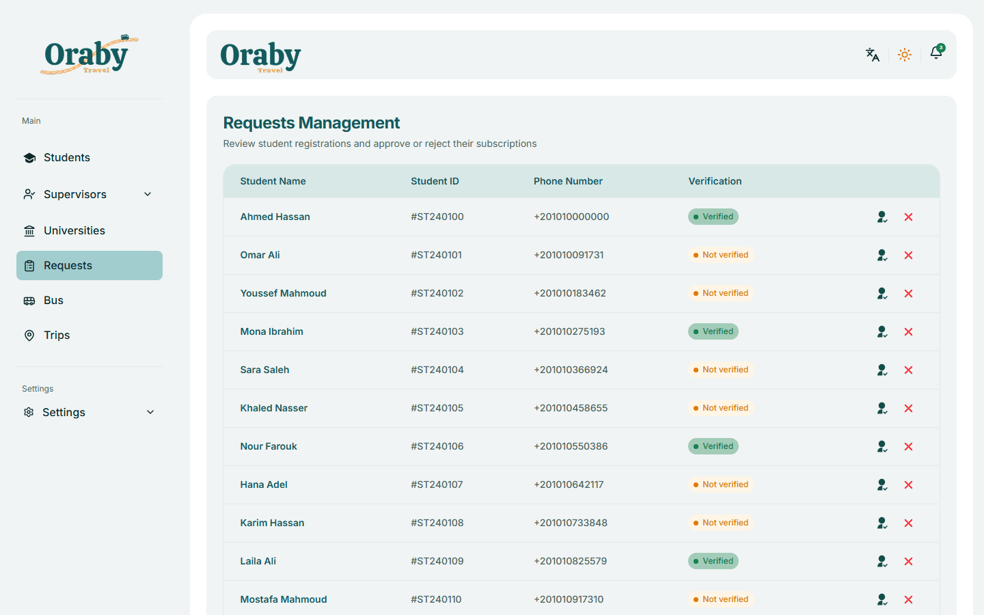984x615 pixels.
Task: Click the Oraby Travel sidebar logo
Action: 90,55
